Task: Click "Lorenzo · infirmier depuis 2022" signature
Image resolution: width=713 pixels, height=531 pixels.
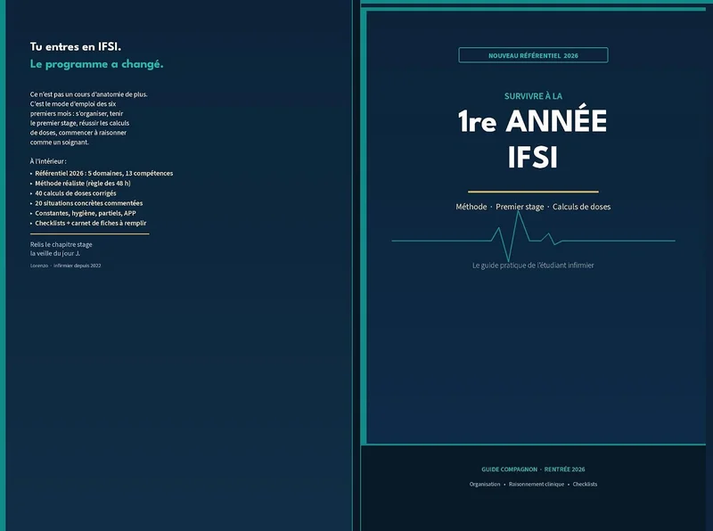Action: (x=65, y=265)
